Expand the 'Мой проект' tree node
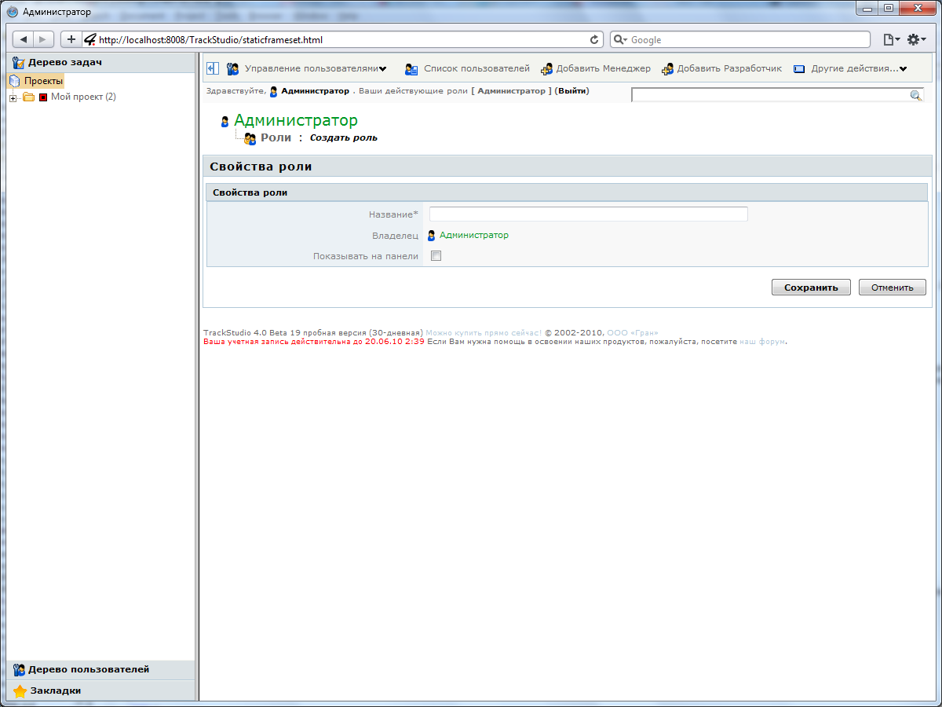Screen dimensions: 942x707 (x=13, y=97)
